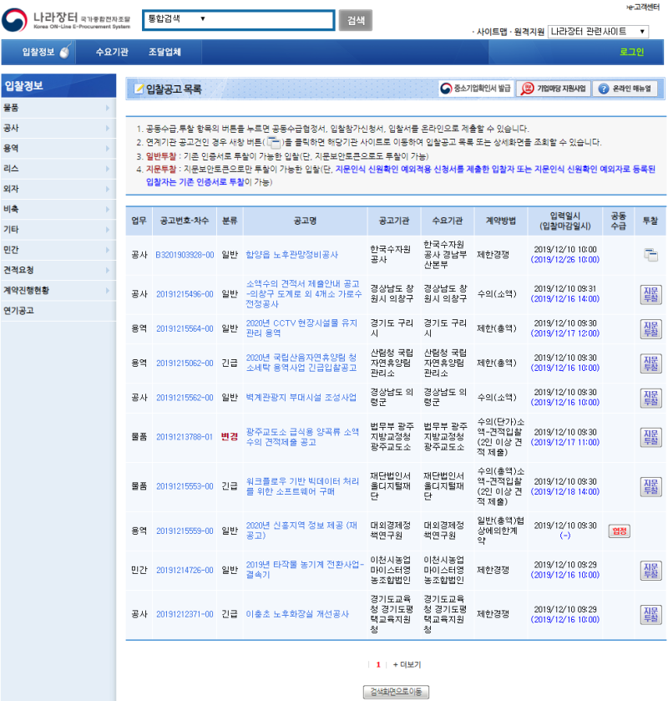Open 나라장터 관련사이트 dropdown
Screen dimensions: 668x701
point(598,31)
